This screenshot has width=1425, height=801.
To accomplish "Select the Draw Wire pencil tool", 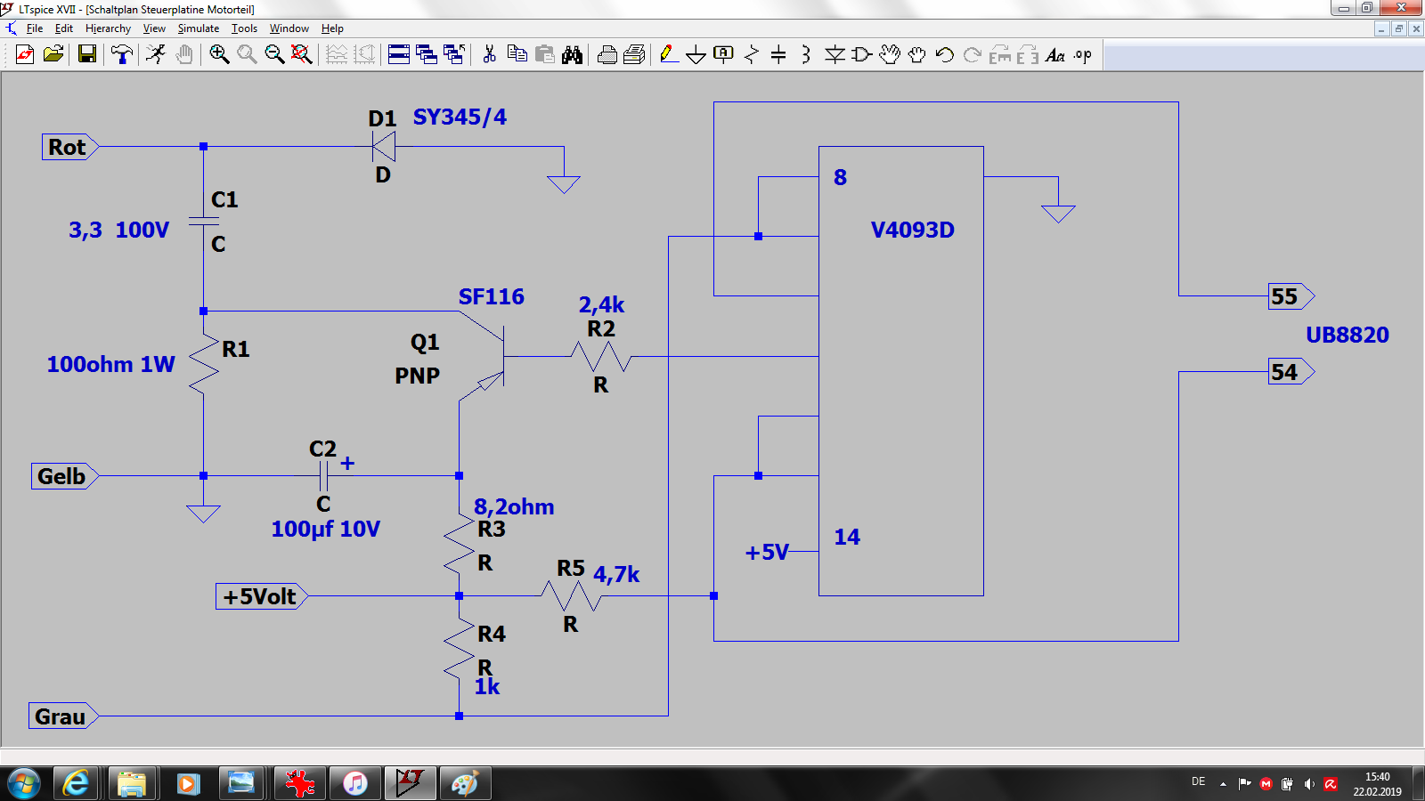I will point(669,55).
